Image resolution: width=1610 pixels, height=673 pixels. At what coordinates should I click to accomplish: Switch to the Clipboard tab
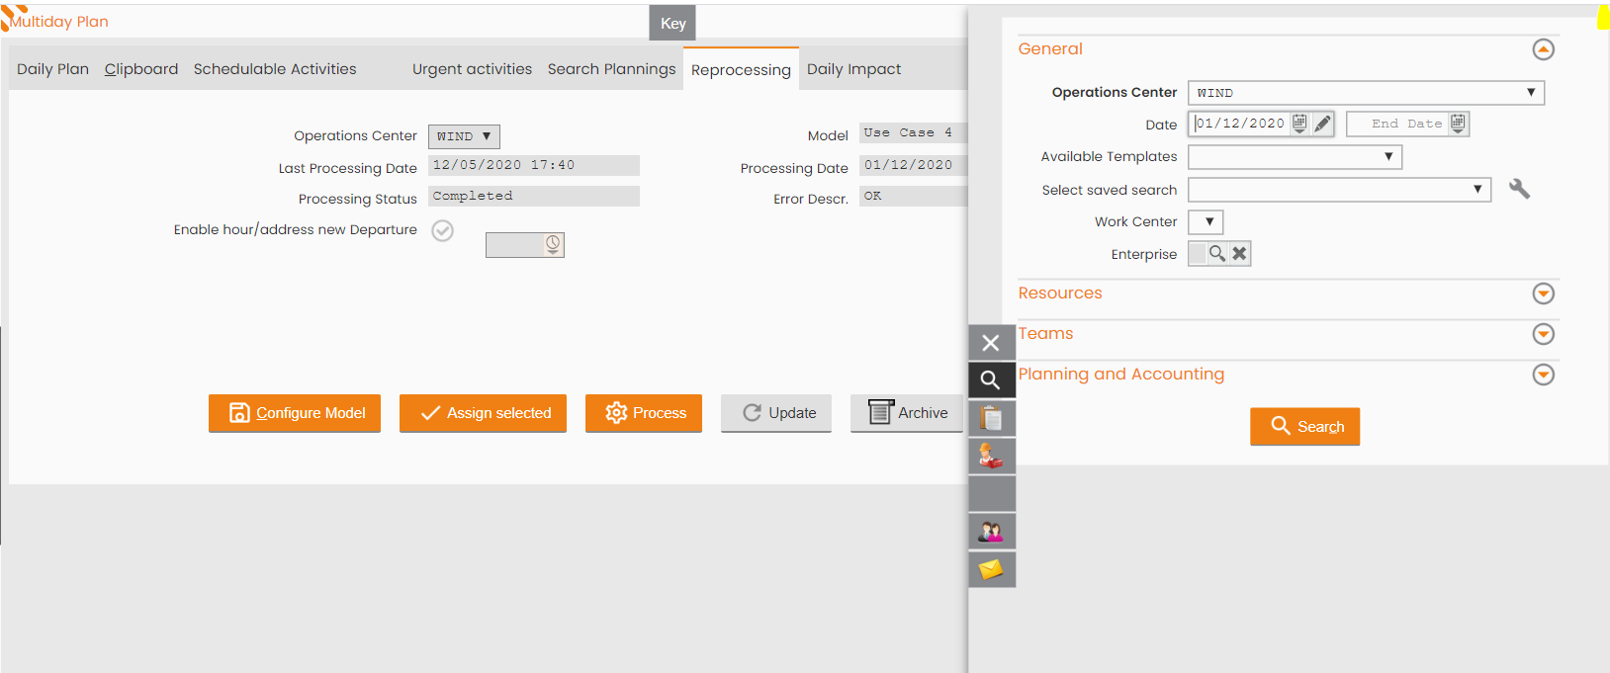click(x=141, y=69)
